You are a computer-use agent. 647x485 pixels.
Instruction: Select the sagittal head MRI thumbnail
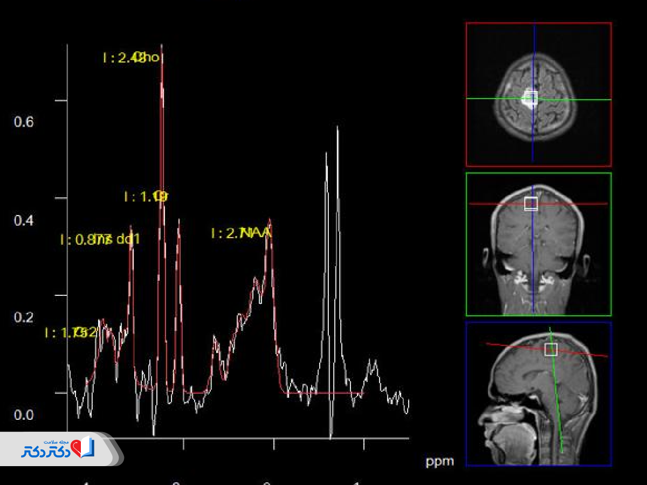(539, 394)
